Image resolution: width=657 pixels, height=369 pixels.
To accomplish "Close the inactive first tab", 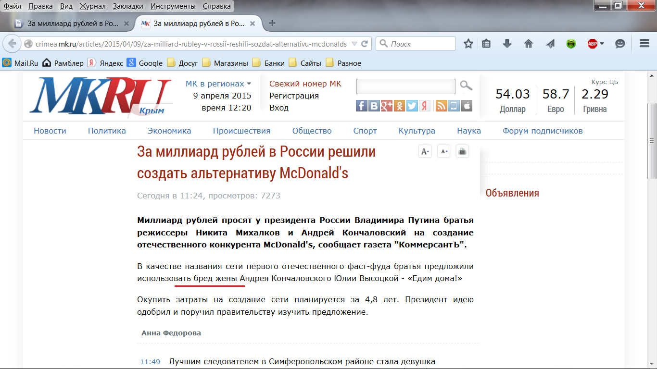I will tap(126, 23).
